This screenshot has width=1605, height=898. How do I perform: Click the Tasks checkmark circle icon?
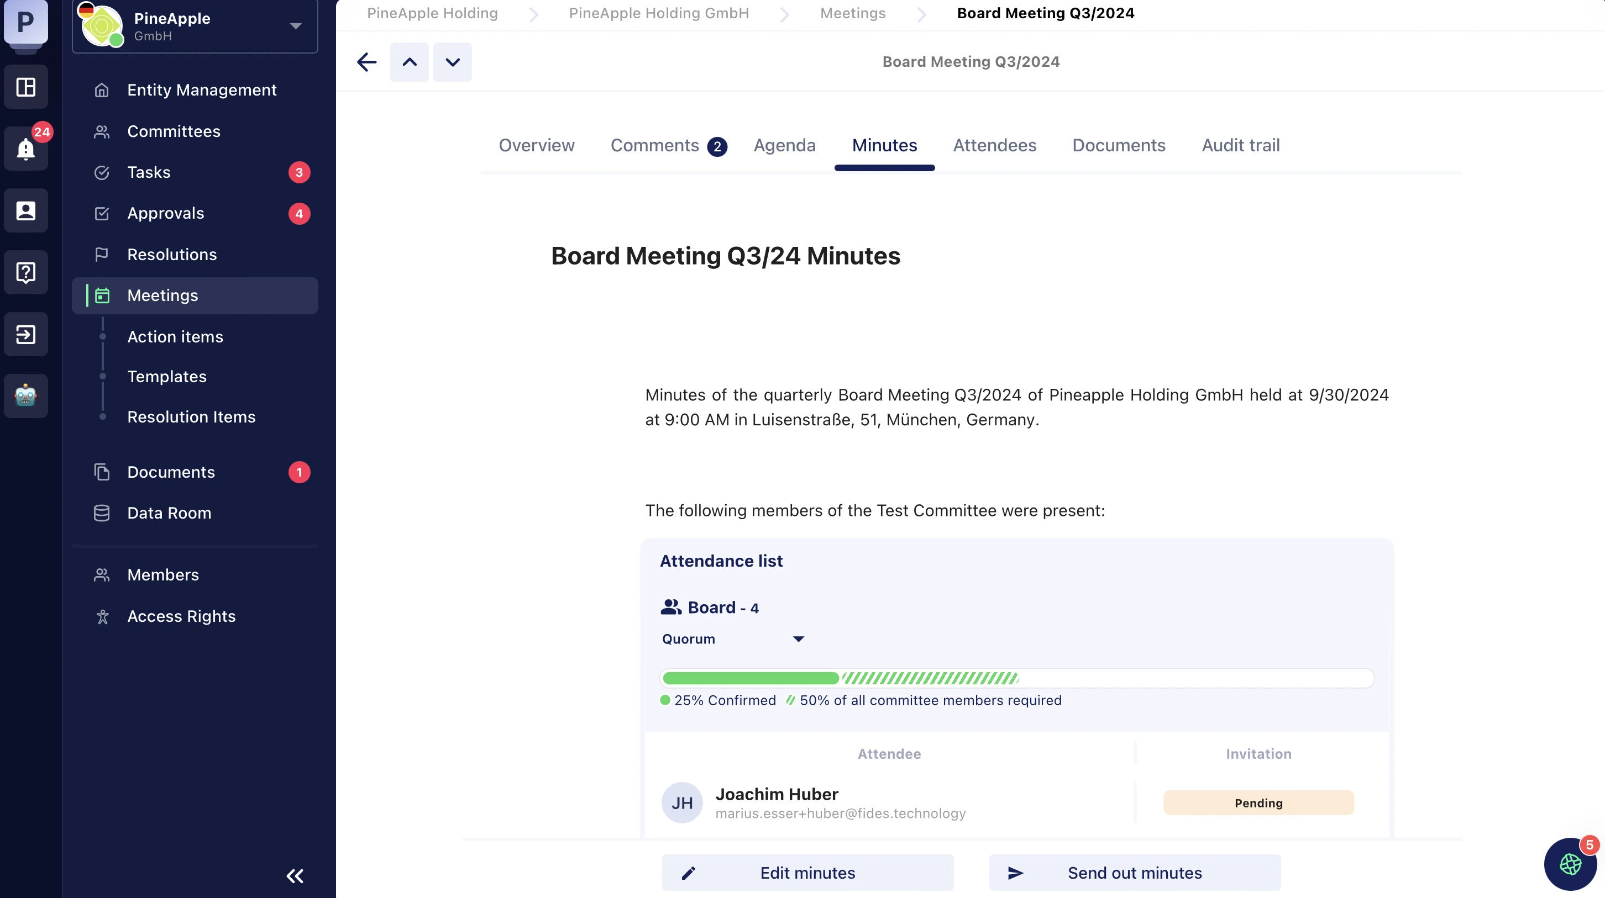pyautogui.click(x=102, y=172)
